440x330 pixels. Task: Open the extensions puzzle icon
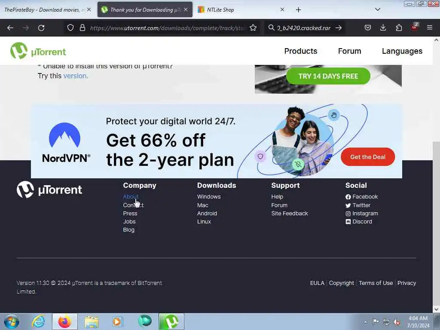click(x=399, y=28)
